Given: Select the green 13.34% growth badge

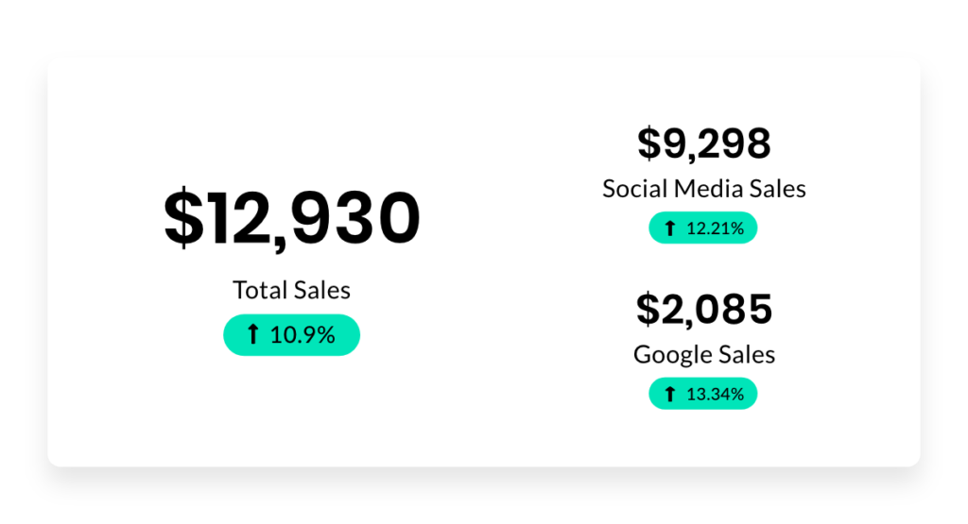Looking at the screenshot, I should (x=702, y=394).
